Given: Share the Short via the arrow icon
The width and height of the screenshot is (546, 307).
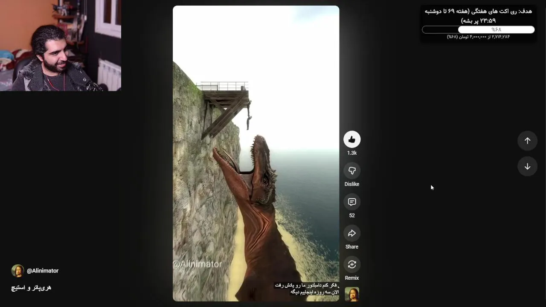Looking at the screenshot, I should (x=352, y=233).
